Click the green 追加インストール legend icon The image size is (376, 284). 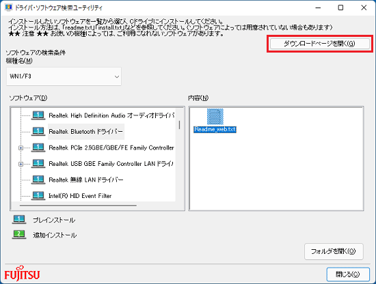(19, 234)
